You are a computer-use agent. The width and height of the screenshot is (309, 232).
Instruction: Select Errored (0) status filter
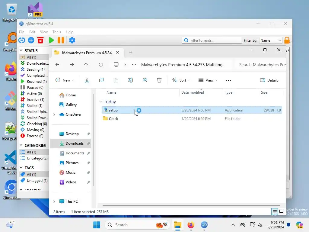pos(34,136)
